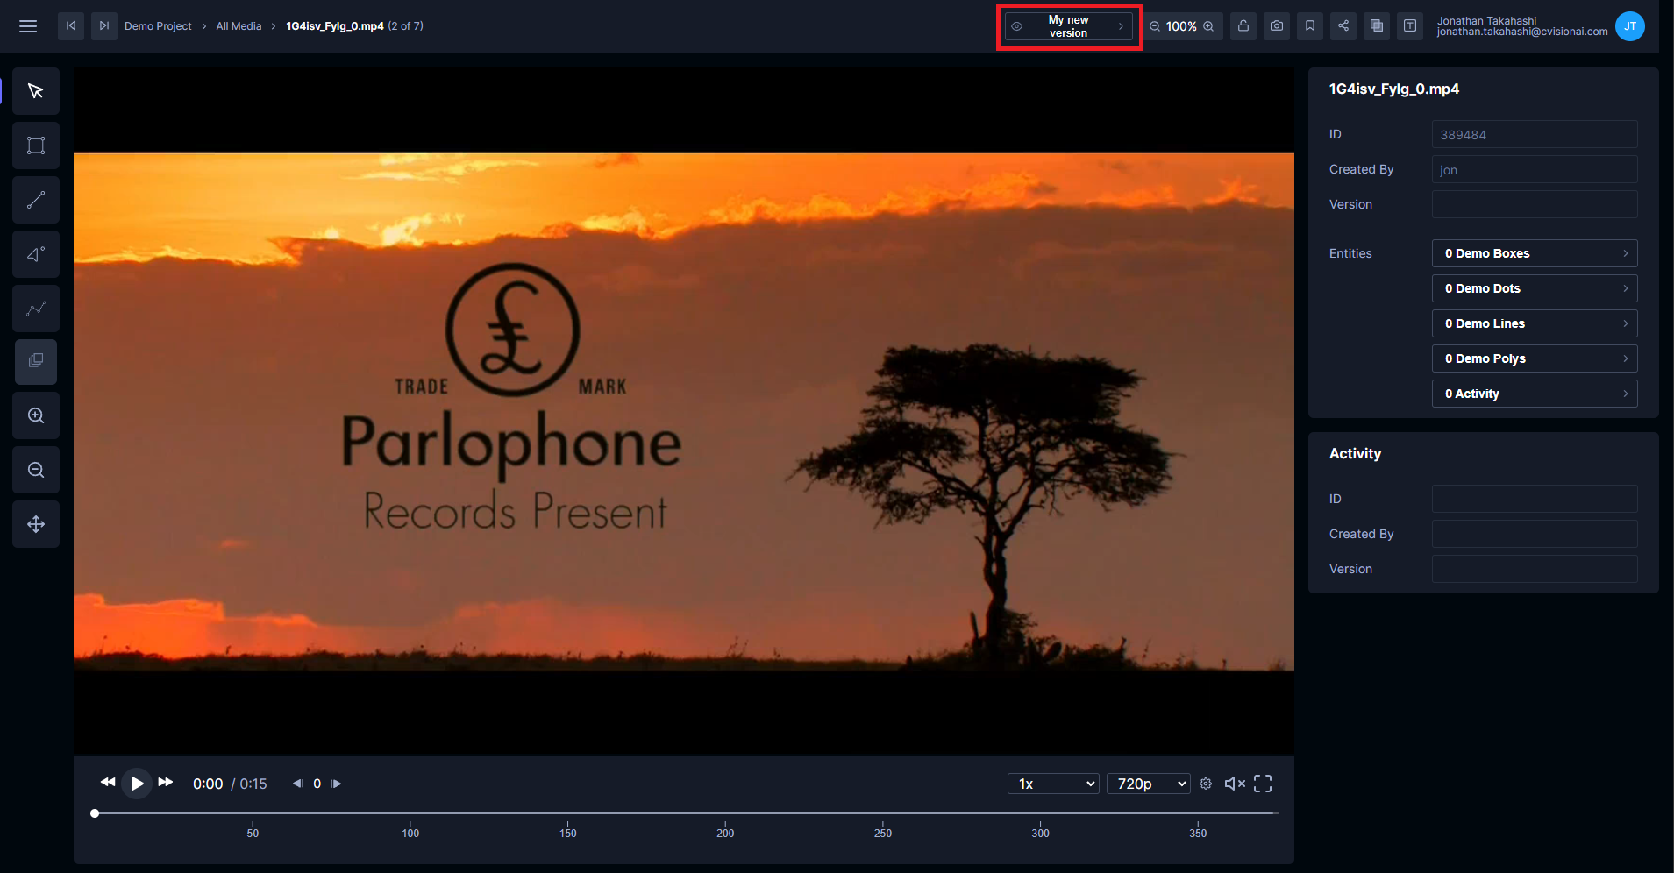
Task: Rewind the video
Action: pos(108,782)
